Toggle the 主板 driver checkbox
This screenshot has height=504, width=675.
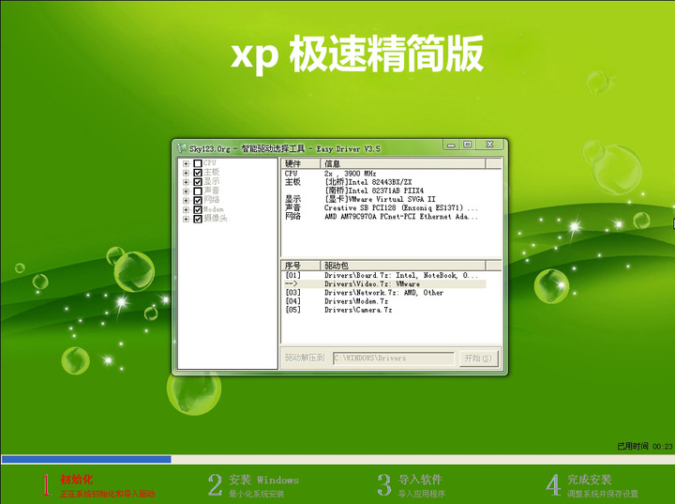(198, 173)
